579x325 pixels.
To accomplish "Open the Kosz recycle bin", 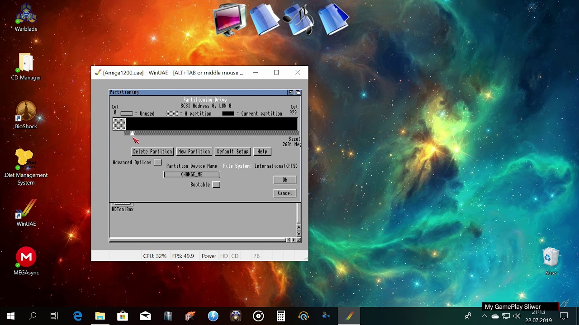I will point(551,261).
